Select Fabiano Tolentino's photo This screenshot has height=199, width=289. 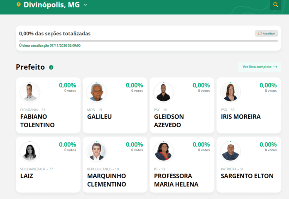tap(30, 92)
